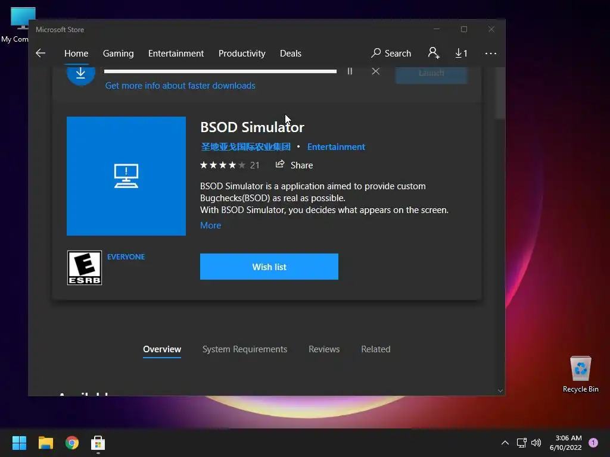The height and width of the screenshot is (457, 610).
Task: Go back with the back arrow
Action: (41, 53)
